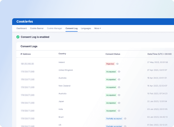Click the blurred IP address in Ireland row

pos(27,64)
